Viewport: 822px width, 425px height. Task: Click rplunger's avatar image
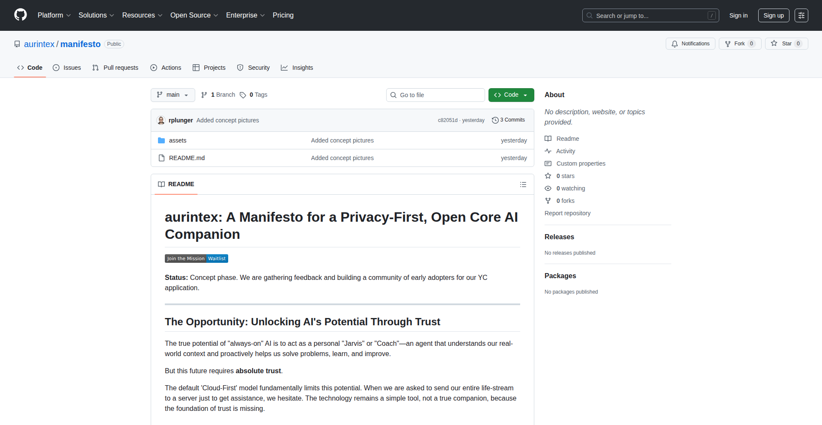click(161, 120)
